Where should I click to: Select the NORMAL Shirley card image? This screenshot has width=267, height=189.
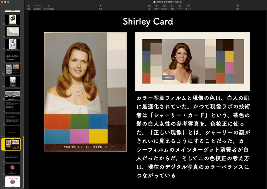pos(193,62)
